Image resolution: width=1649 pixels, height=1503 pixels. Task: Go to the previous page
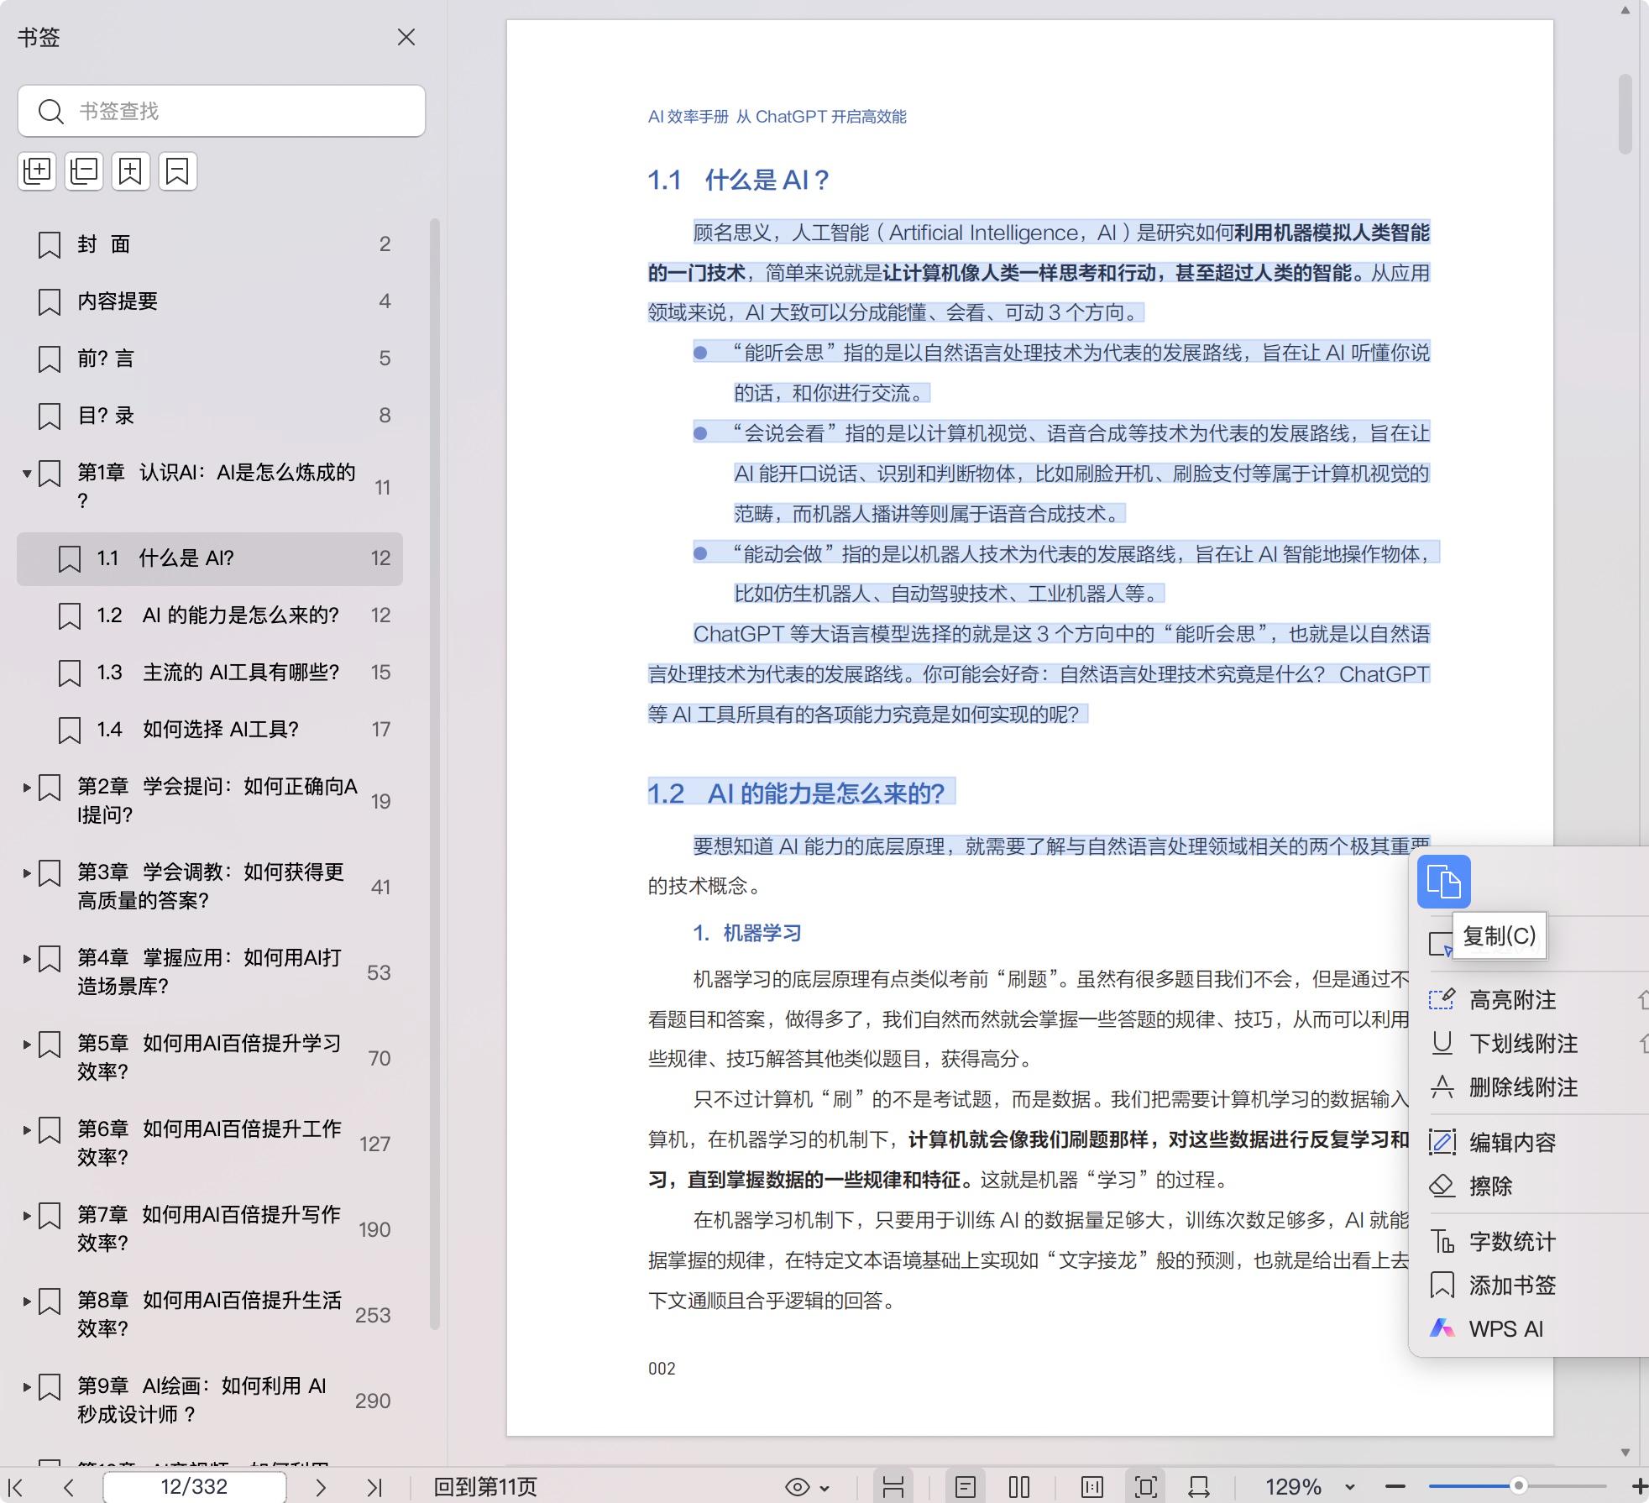click(69, 1487)
